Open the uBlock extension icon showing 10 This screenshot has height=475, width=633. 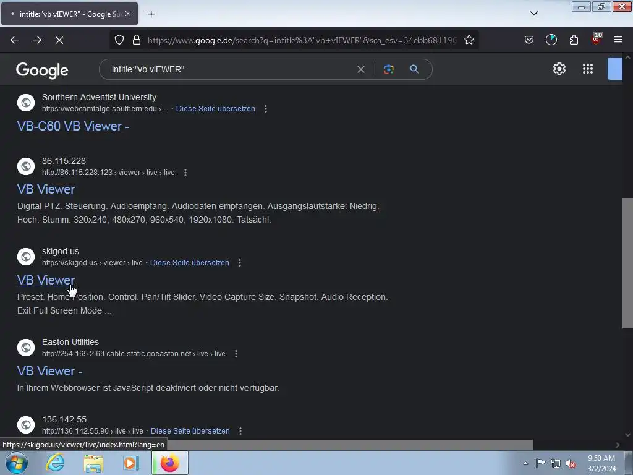point(597,39)
